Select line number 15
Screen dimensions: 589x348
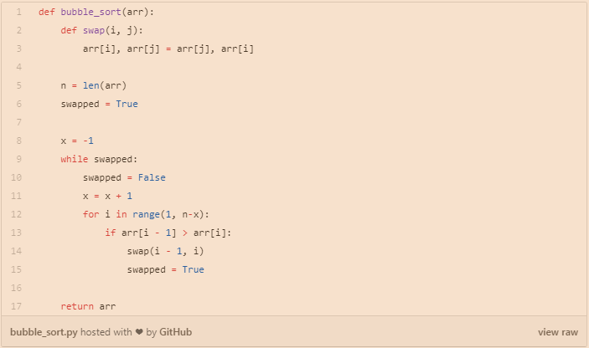tap(17, 269)
